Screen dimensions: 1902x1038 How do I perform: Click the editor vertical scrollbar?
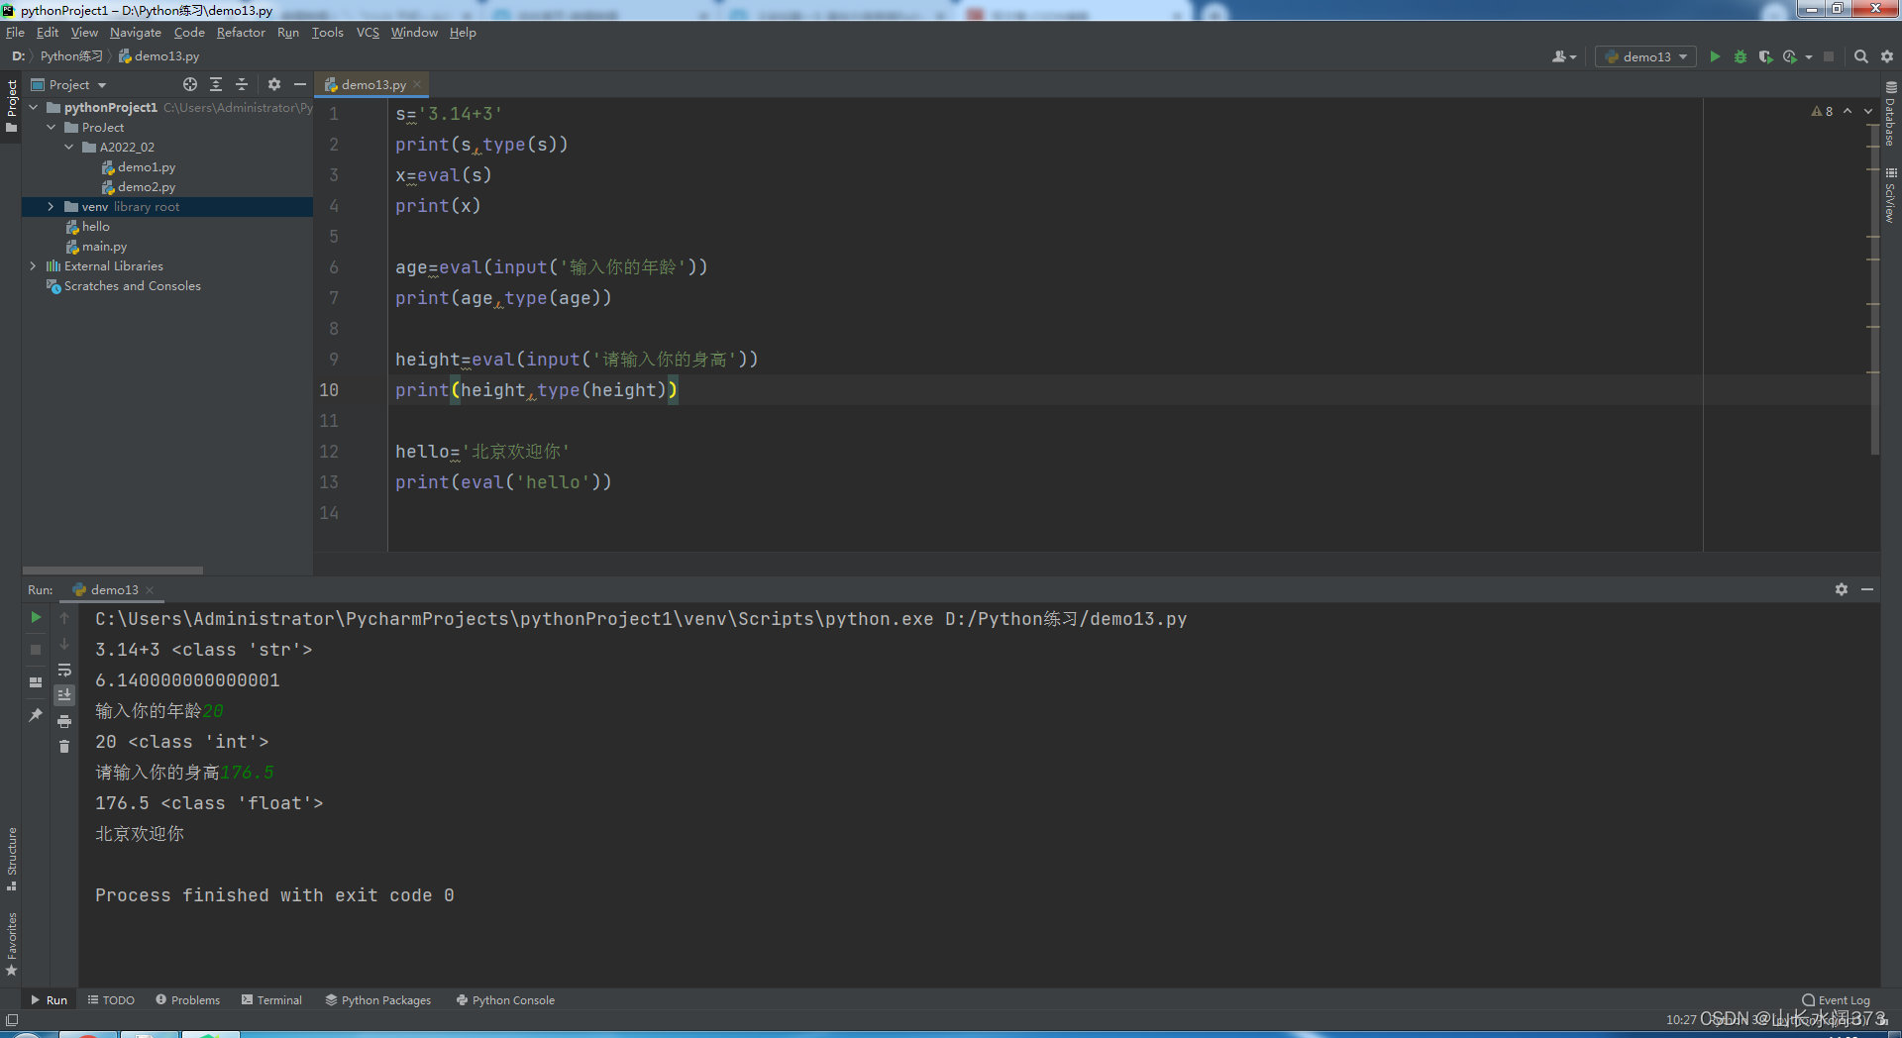(x=1873, y=287)
